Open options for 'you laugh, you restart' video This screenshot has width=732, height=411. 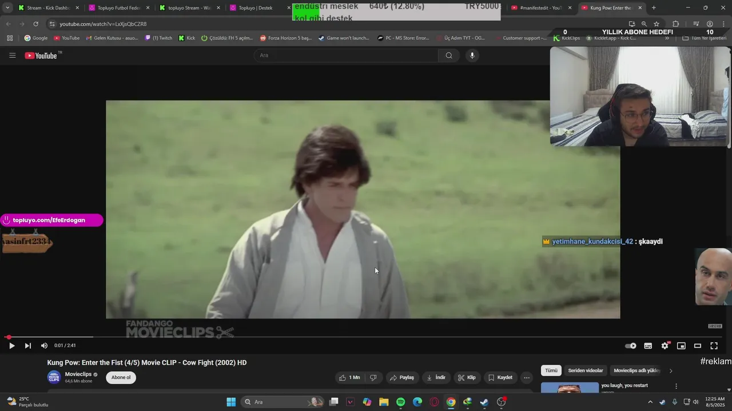pos(676,386)
